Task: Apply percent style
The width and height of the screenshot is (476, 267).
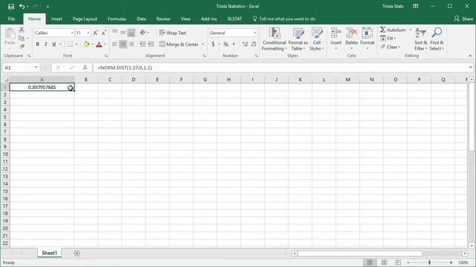Action: pos(226,44)
